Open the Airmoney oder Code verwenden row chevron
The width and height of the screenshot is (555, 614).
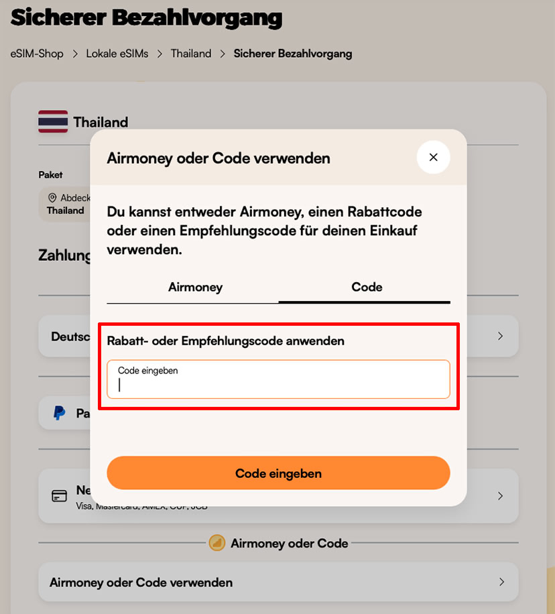500,582
